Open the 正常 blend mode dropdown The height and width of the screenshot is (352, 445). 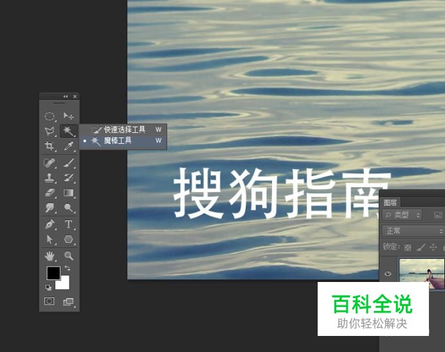pos(413,231)
